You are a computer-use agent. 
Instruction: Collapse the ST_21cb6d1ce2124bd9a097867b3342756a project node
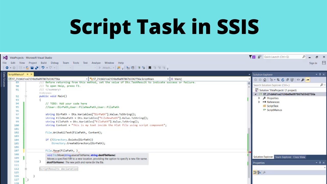point(256,94)
